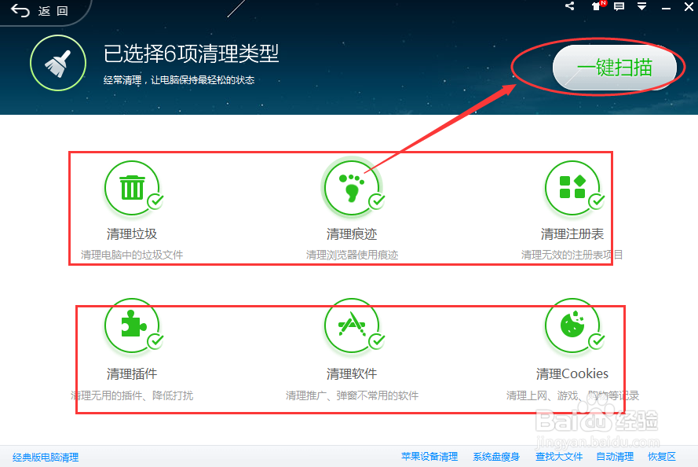Image resolution: width=698 pixels, height=467 pixels.
Task: Click the 清理垃圾 label text
Action: [x=132, y=234]
